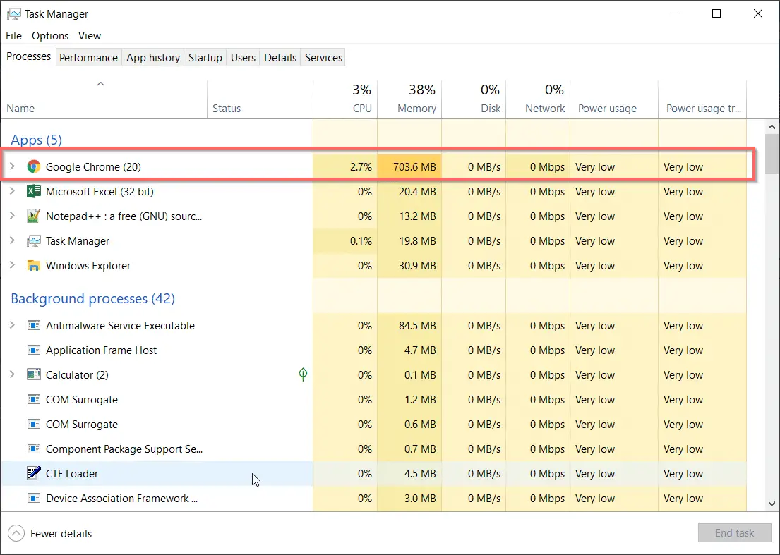The height and width of the screenshot is (555, 780).
Task: Click the scrollbar down arrow
Action: pos(772,504)
